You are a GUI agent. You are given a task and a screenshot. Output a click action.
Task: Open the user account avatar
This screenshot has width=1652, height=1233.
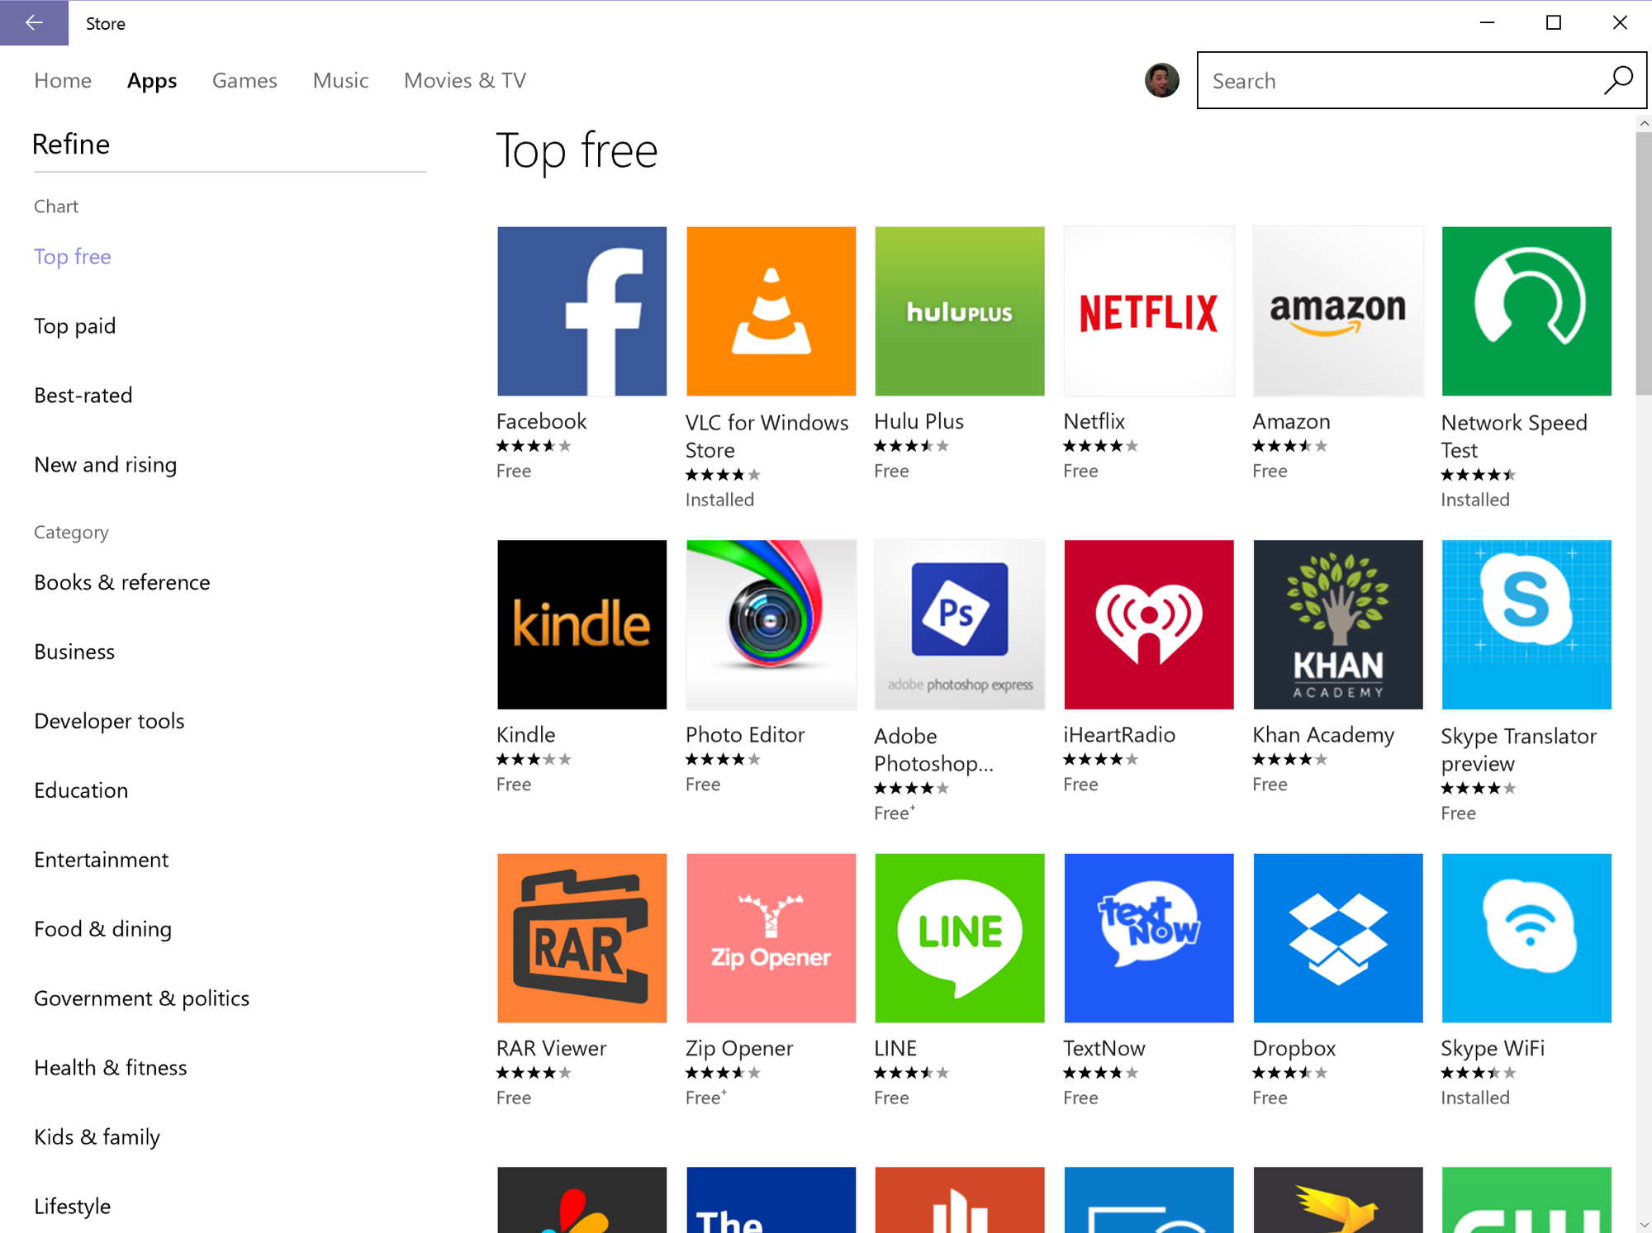tap(1161, 80)
